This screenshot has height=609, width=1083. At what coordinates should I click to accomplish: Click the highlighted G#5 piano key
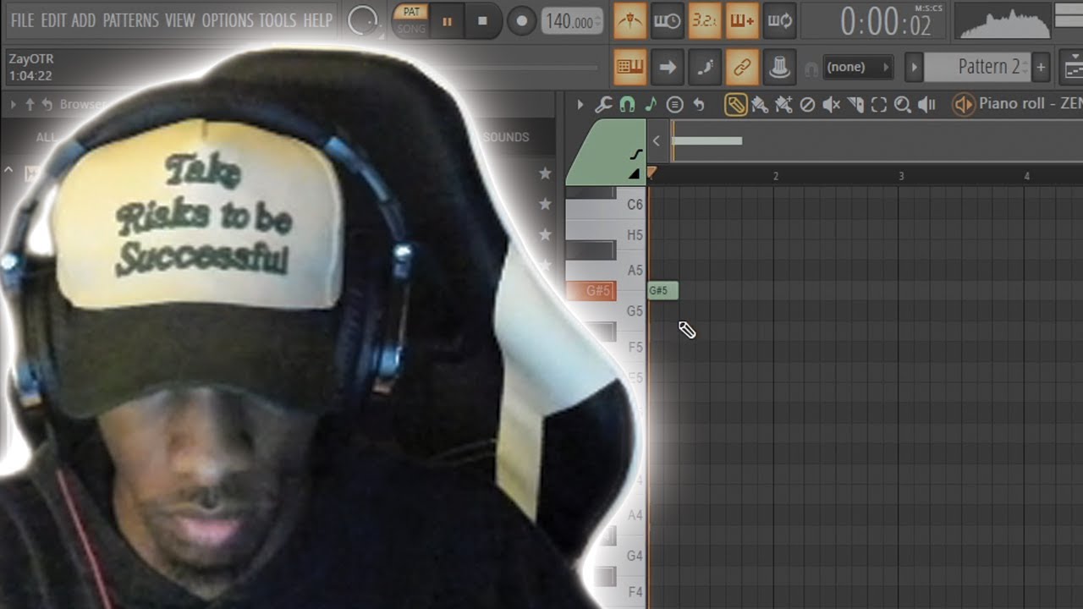pyautogui.click(x=591, y=291)
